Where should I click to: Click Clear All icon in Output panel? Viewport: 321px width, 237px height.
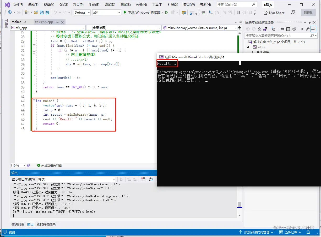[x=143, y=179]
